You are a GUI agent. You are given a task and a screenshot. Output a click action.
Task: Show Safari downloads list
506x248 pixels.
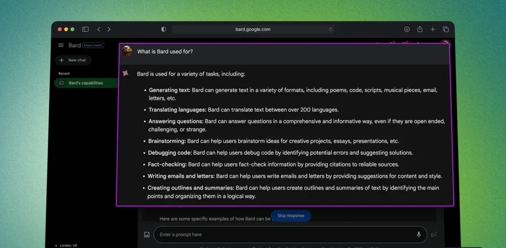pyautogui.click(x=407, y=29)
